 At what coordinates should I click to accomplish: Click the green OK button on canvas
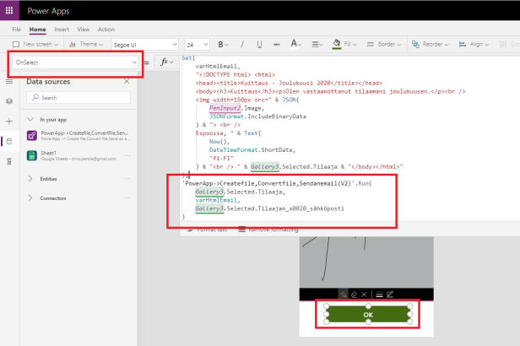[x=367, y=314]
